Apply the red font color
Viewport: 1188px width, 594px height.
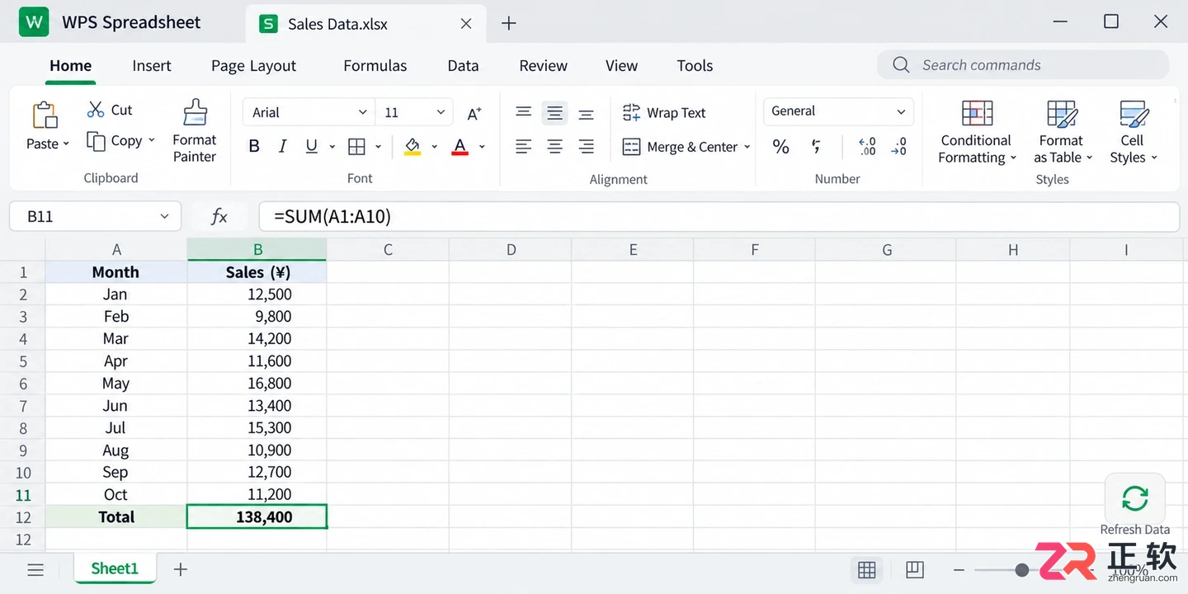pos(460,147)
